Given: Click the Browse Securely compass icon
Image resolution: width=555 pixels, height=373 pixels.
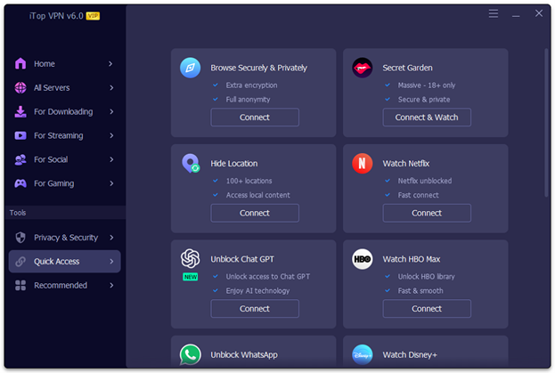Looking at the screenshot, I should point(190,68).
